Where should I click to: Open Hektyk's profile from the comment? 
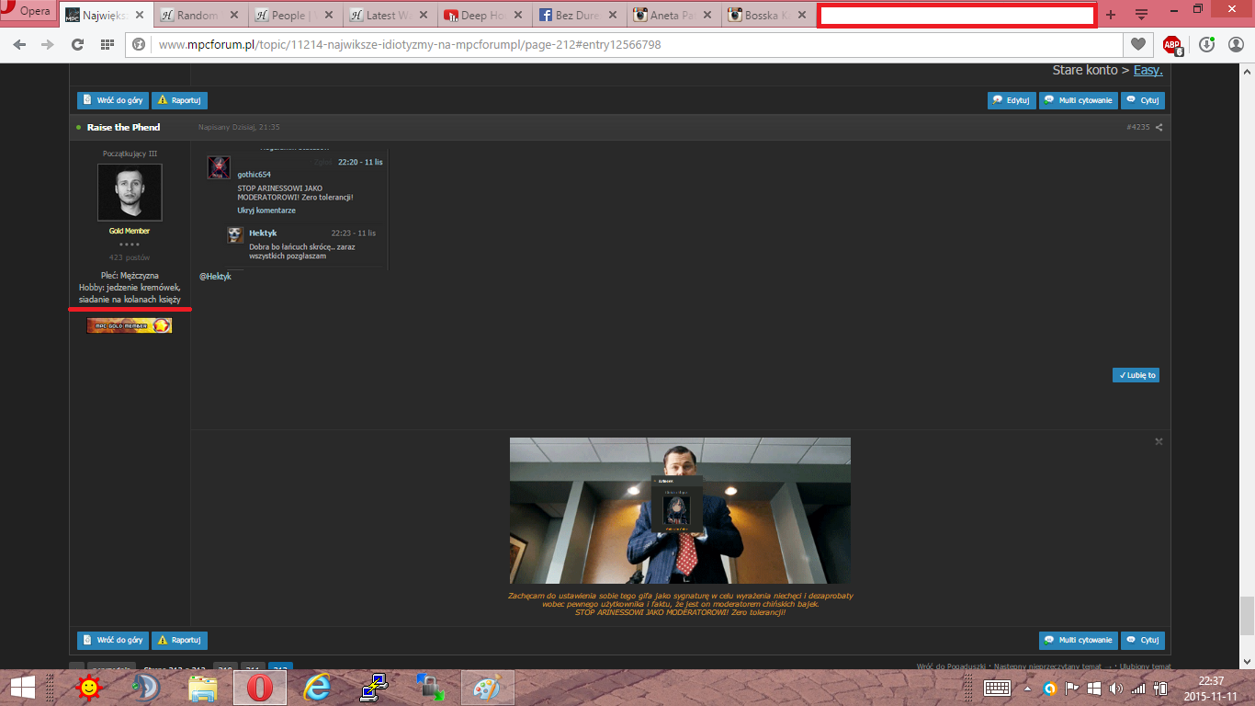click(x=263, y=233)
